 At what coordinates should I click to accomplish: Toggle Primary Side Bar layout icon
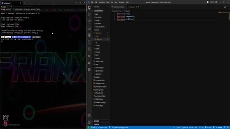pyautogui.click(x=208, y=2)
